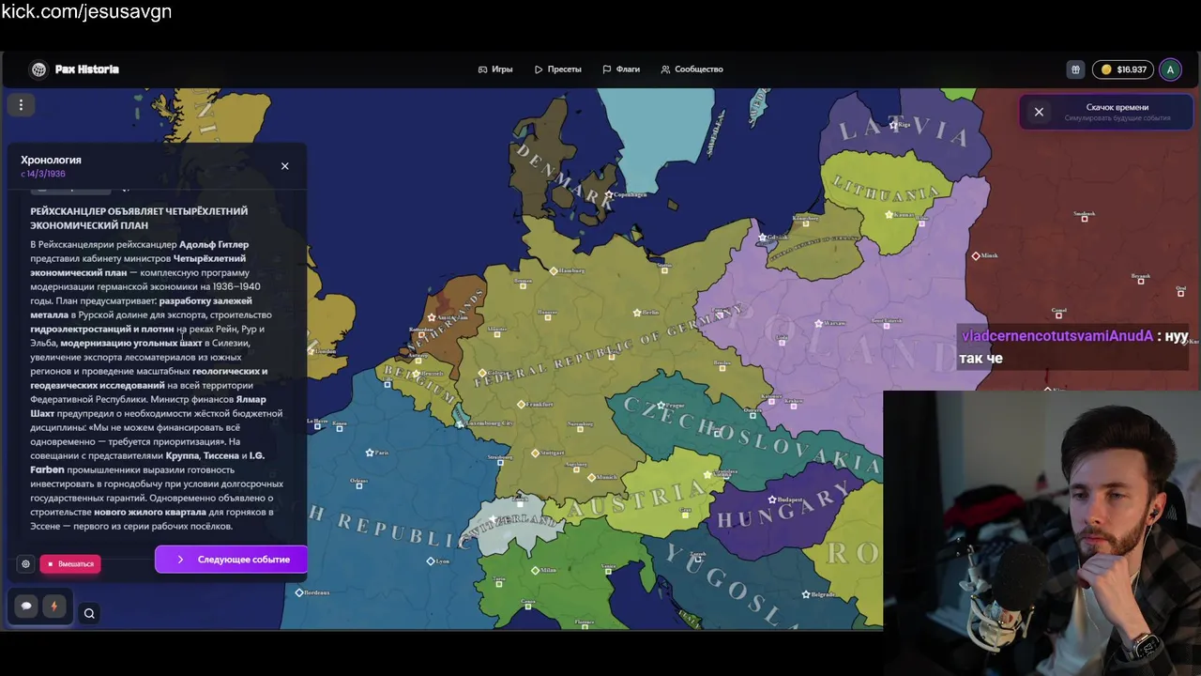Click the LATVIA country label
Image resolution: width=1201 pixels, height=676 pixels.
[x=905, y=131]
